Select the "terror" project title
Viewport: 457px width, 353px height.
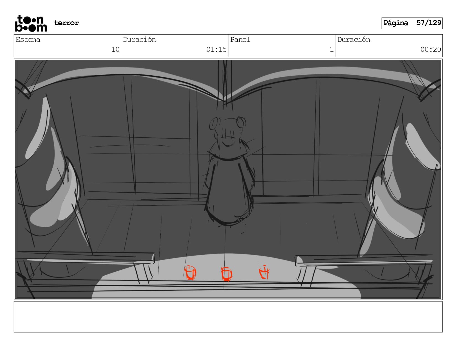(x=66, y=23)
